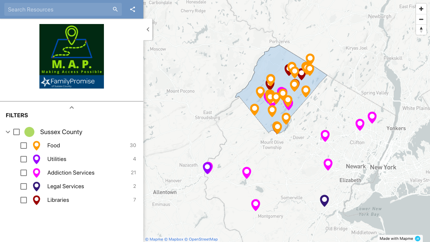Check the Libraries filter checkbox
This screenshot has height=242, width=430.
click(x=24, y=200)
